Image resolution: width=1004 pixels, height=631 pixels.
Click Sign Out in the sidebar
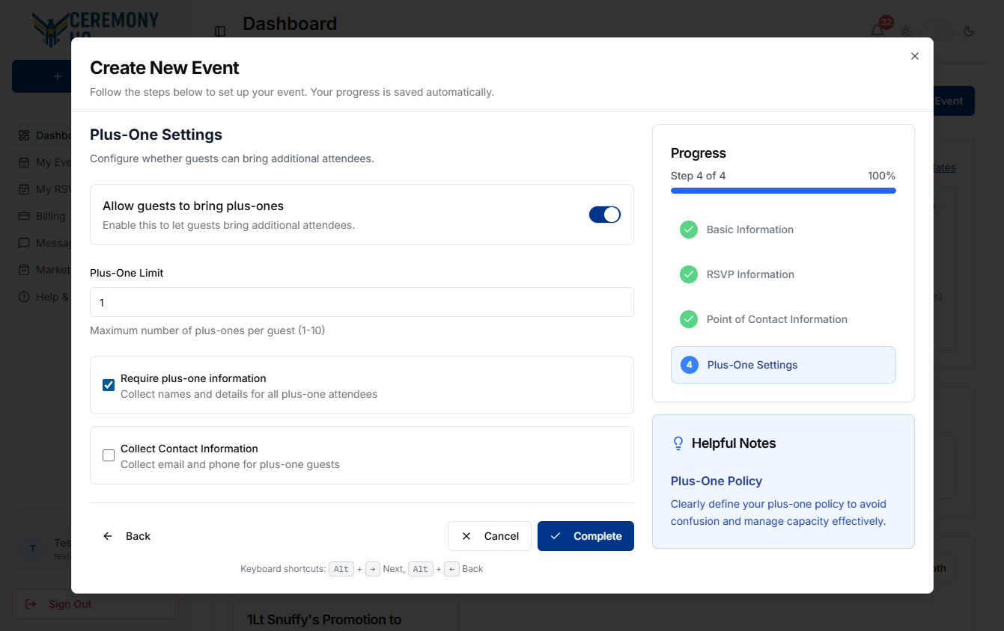click(95, 604)
